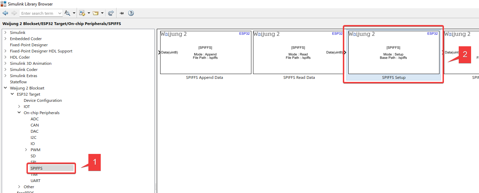Select SPIFFS in the library tree

[x=36, y=168]
